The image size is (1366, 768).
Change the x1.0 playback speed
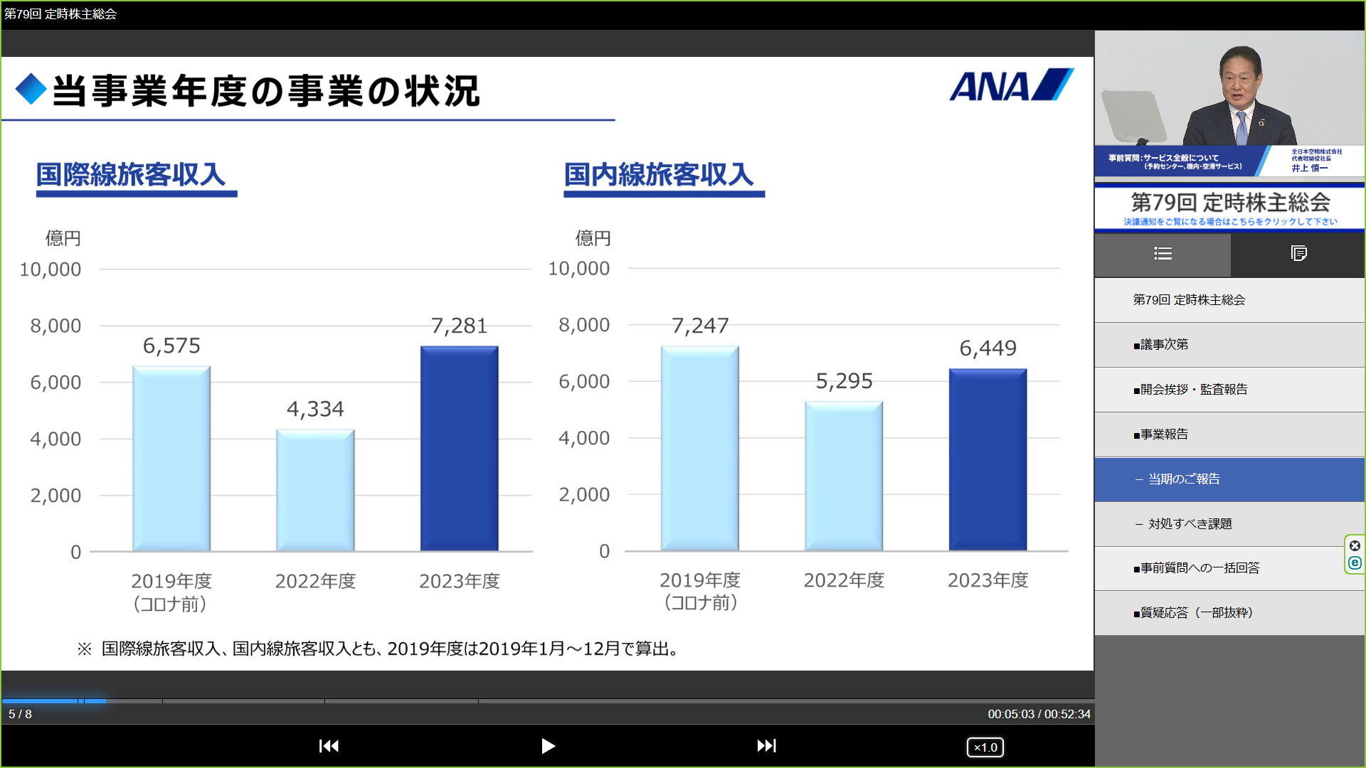pos(985,747)
